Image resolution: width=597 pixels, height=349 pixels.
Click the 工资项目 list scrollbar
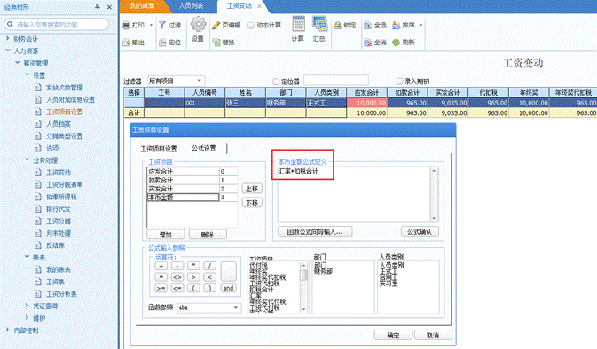303,287
